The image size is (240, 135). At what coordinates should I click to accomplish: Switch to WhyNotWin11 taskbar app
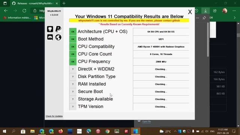(x=135, y=131)
